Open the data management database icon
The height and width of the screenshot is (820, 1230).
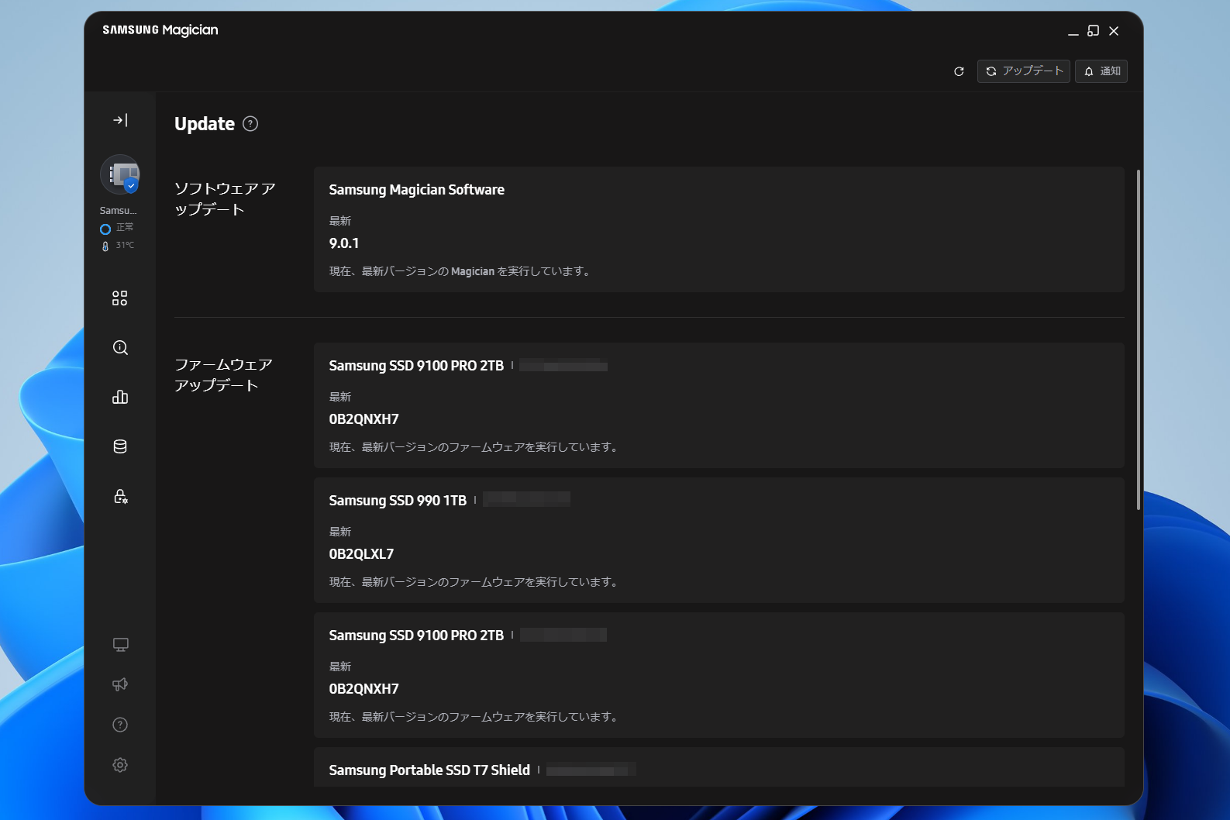click(120, 446)
